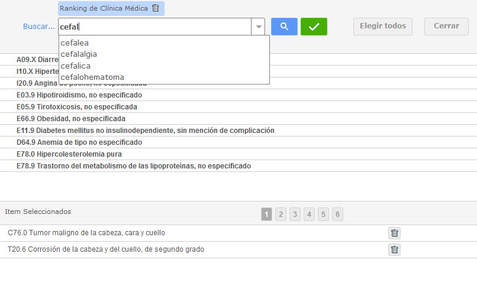Click the search text field containing cefal
477x286 pixels.
click(x=154, y=27)
